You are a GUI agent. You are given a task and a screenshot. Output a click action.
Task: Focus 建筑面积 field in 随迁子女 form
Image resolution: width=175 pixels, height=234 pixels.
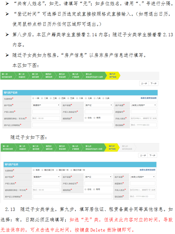(47, 190)
